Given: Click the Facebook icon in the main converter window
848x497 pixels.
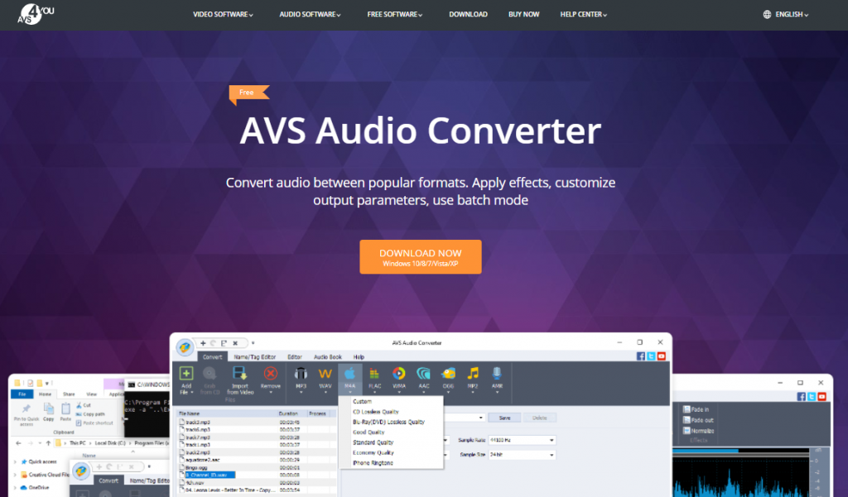Looking at the screenshot, I should point(640,356).
